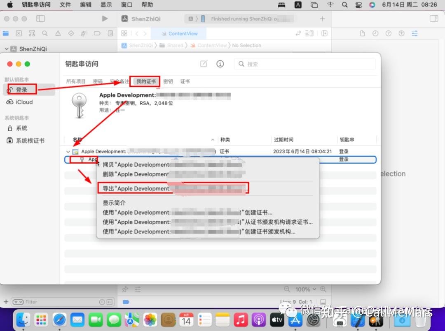This screenshot has width=445, height=331.
Task: Sort the list by the 钥匙串 column header
Action: [347, 139]
